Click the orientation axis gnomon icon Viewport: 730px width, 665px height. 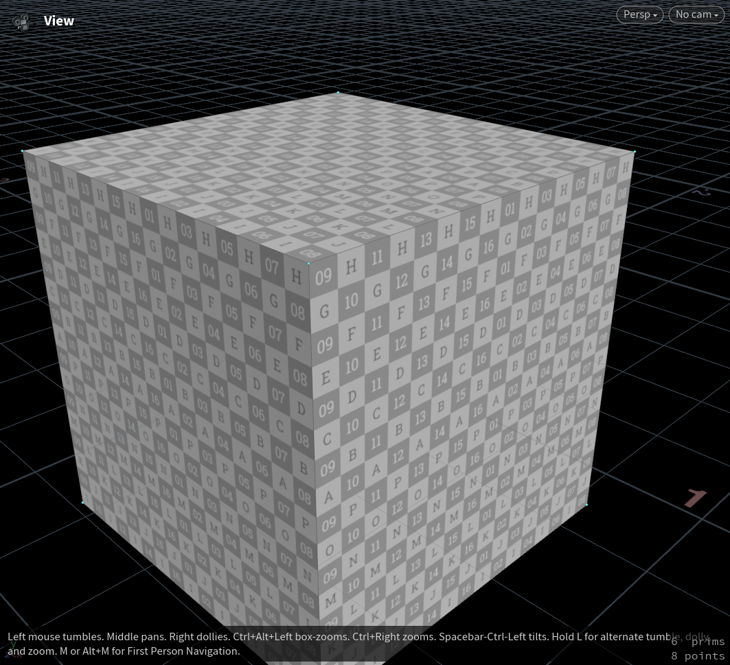(12, 650)
